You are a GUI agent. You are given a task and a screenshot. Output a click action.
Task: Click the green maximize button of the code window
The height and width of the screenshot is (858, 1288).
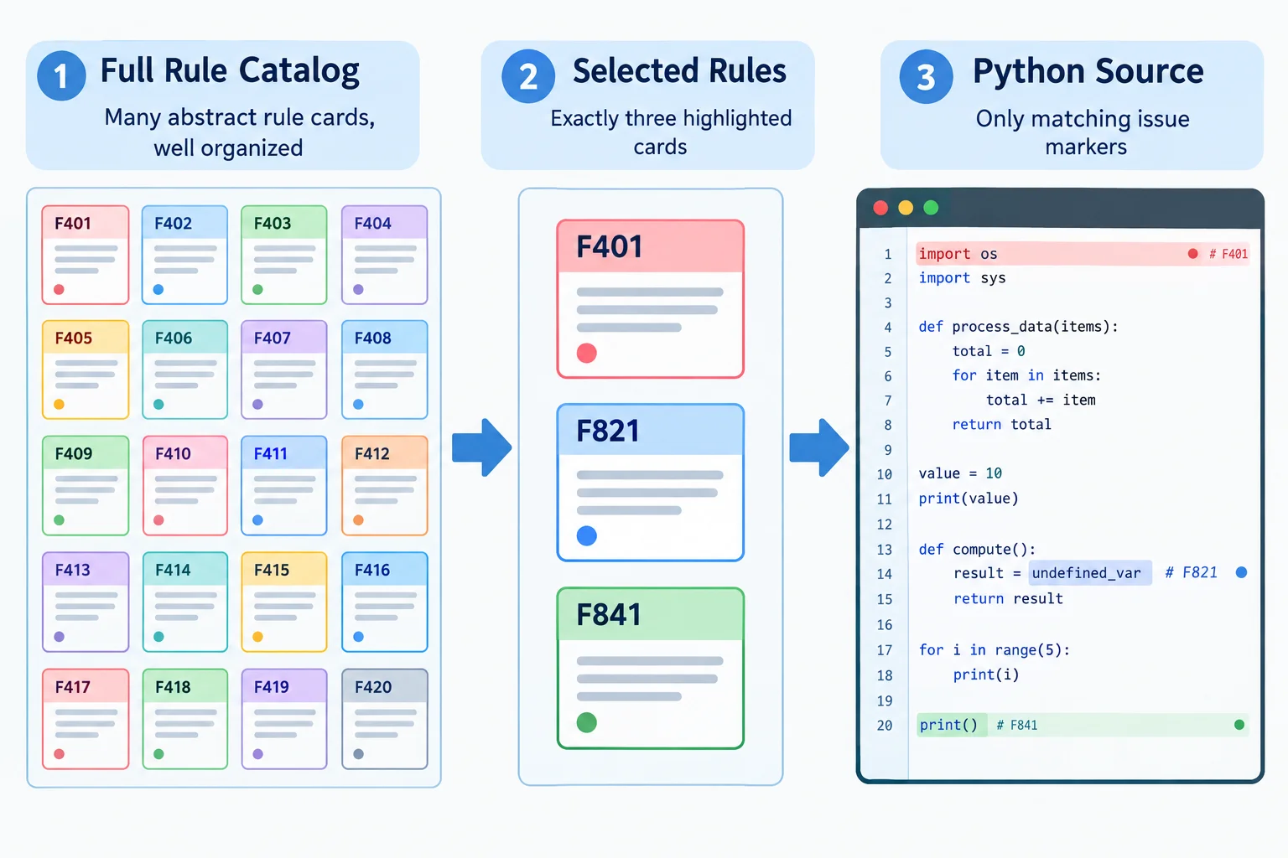pos(931,208)
